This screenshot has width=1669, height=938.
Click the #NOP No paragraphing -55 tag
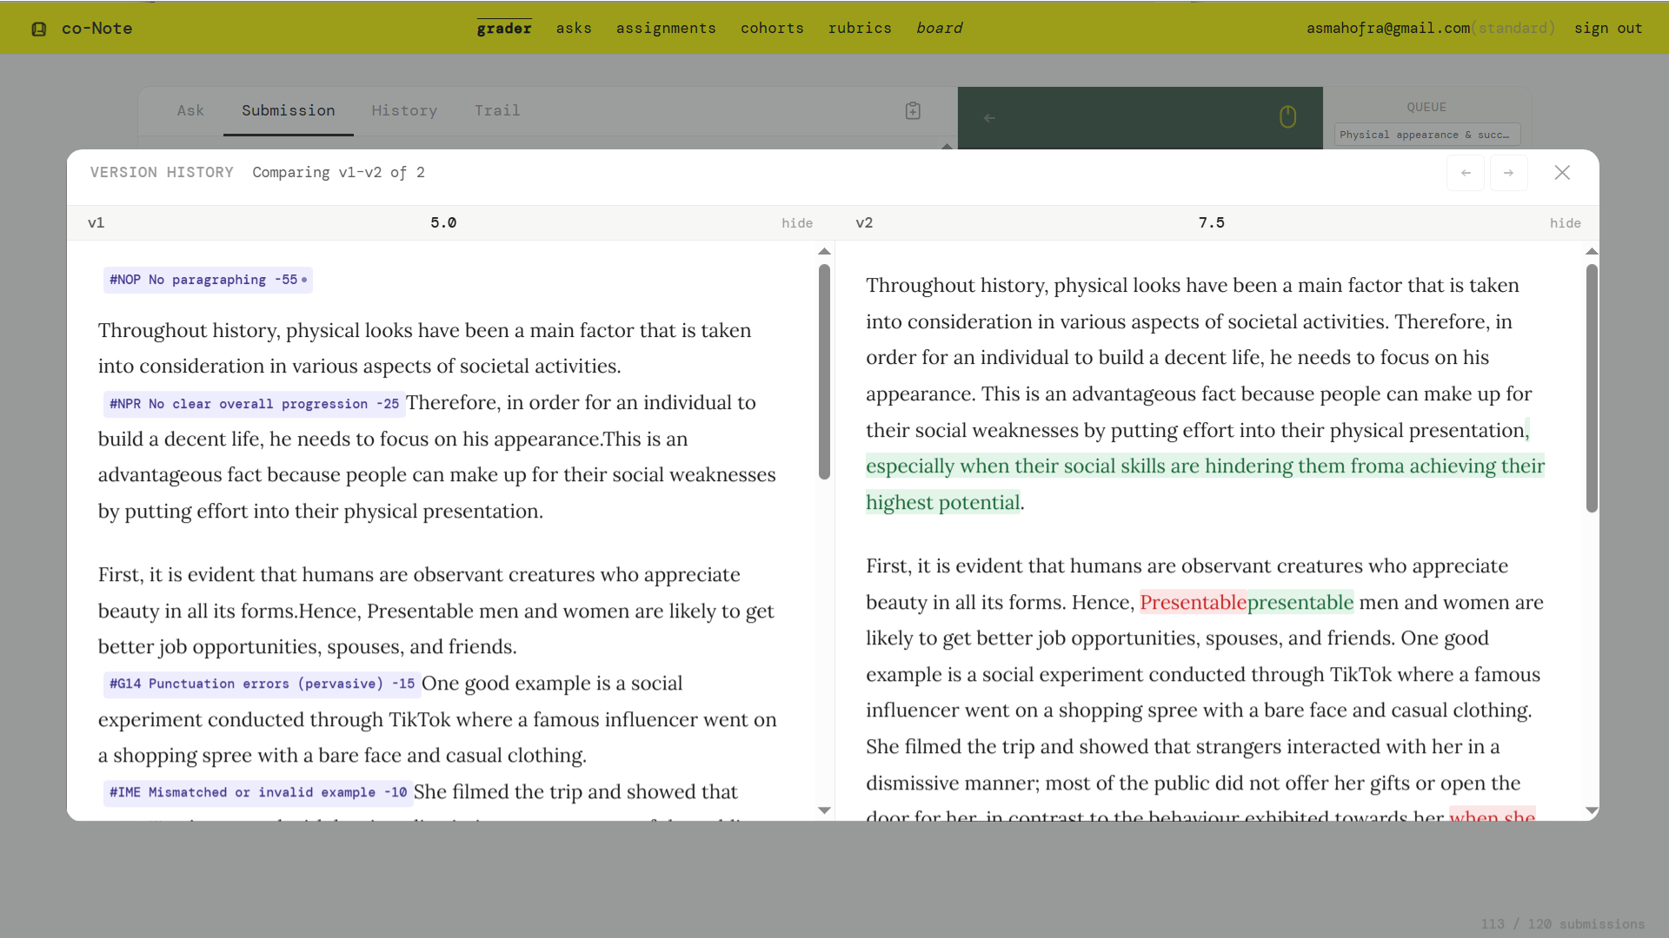point(208,280)
